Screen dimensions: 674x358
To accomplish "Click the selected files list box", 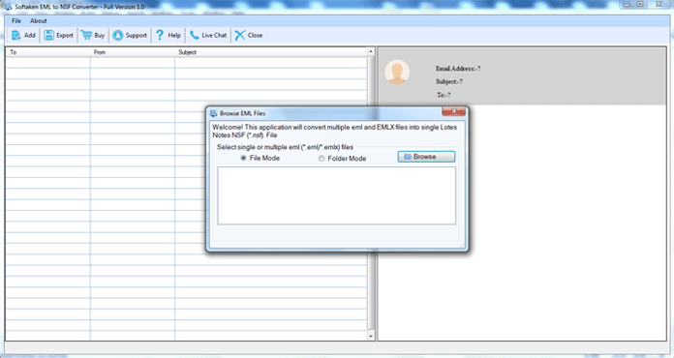I will (x=337, y=195).
